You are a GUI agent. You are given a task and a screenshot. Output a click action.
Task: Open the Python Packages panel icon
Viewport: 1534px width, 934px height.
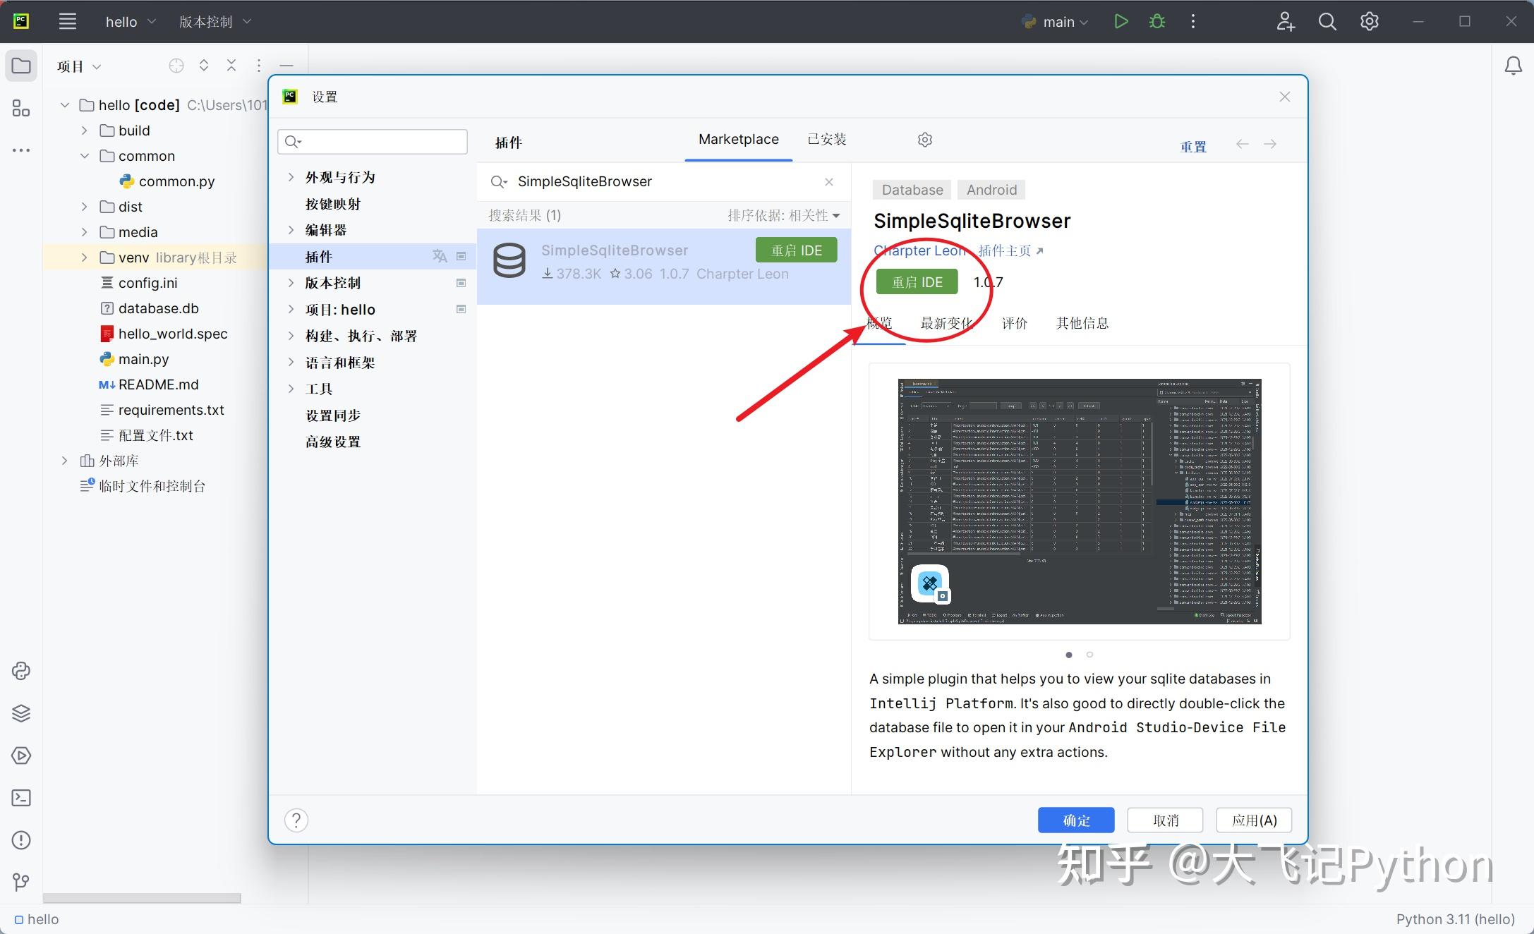21,713
